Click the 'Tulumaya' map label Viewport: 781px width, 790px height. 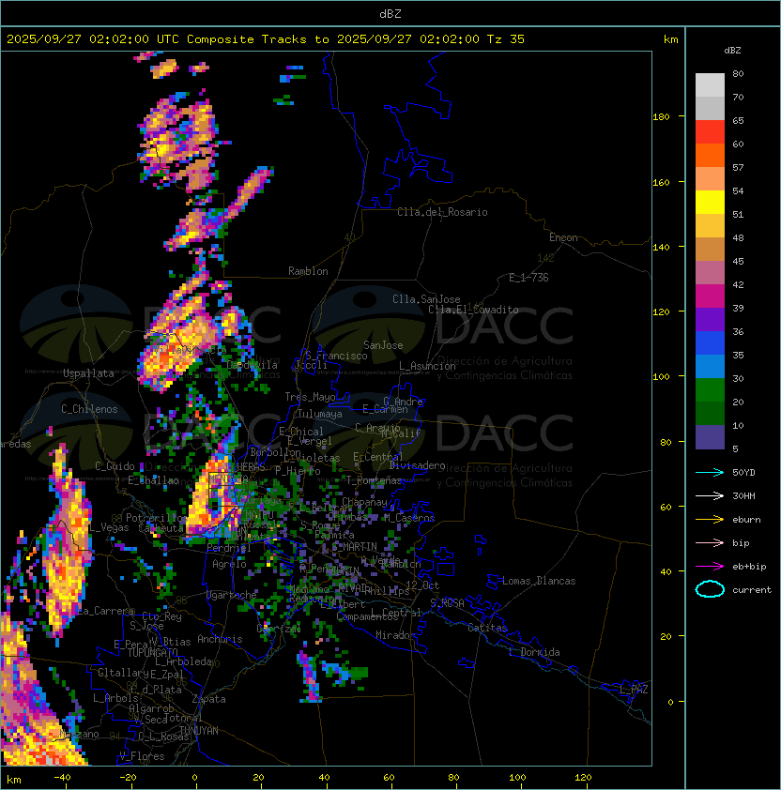pyautogui.click(x=320, y=414)
